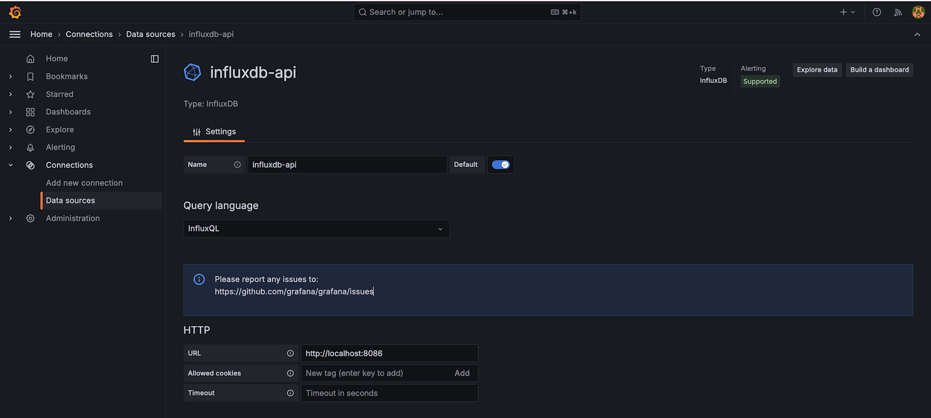The height and width of the screenshot is (418, 931).
Task: Click the Build a dashboard button
Action: pyautogui.click(x=879, y=70)
